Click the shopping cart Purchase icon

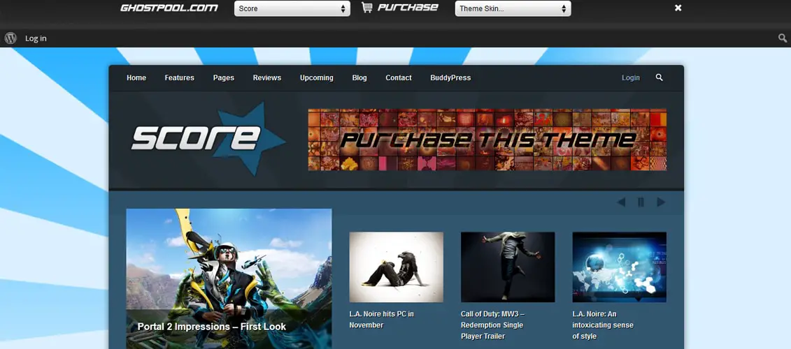tap(367, 8)
